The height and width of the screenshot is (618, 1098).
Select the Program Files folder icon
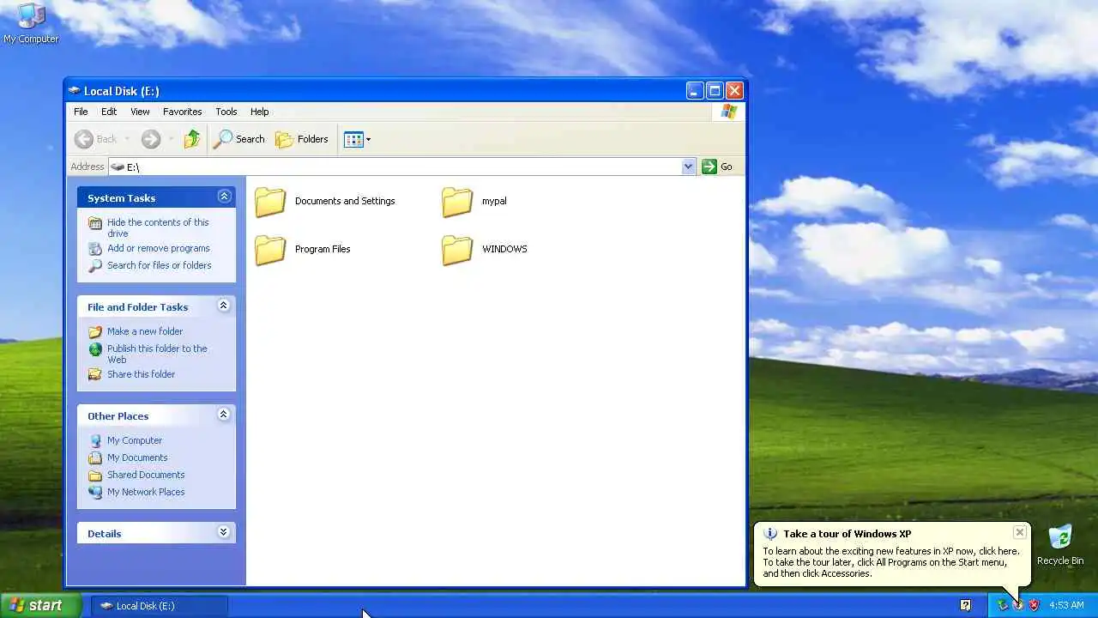pyautogui.click(x=270, y=250)
